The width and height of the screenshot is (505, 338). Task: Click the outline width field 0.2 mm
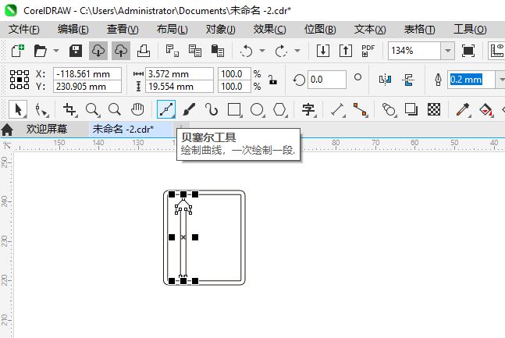click(472, 80)
